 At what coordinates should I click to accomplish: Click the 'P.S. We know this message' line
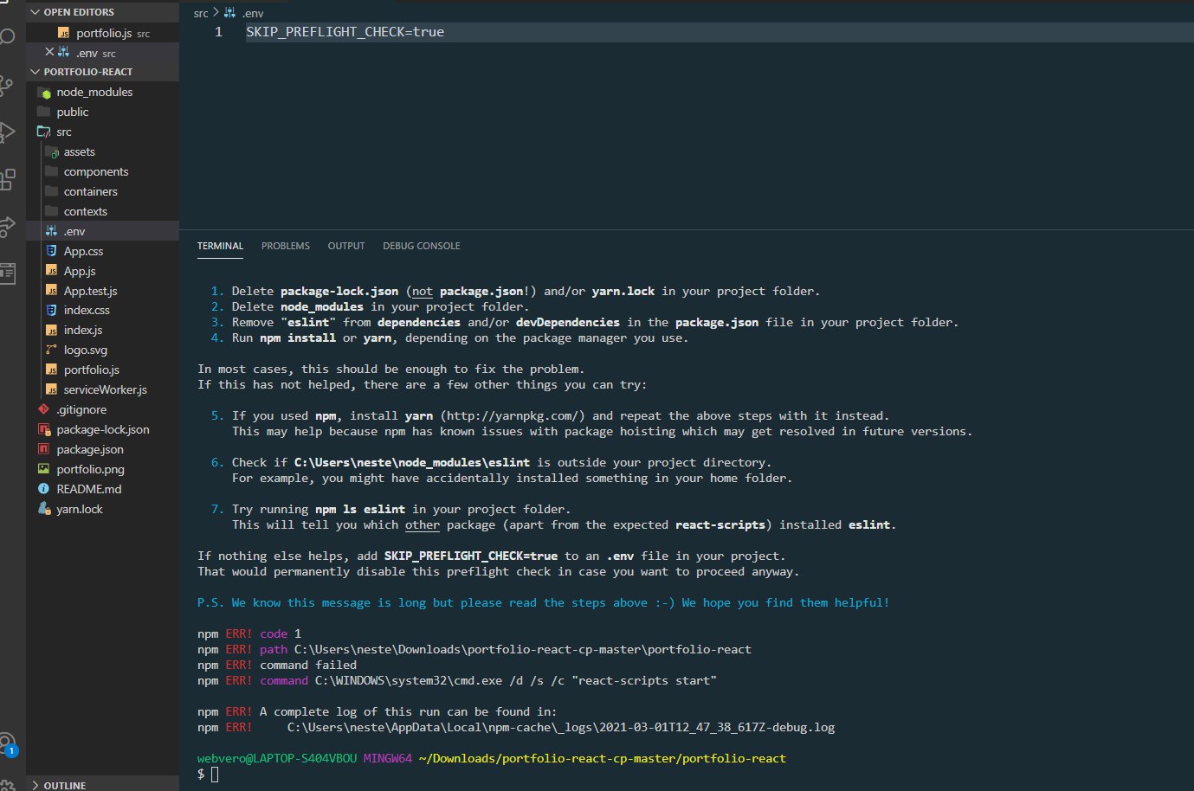pyautogui.click(x=543, y=602)
